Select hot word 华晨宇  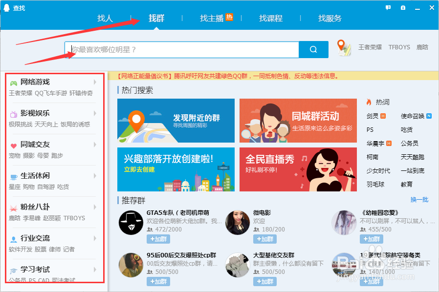[375, 144]
